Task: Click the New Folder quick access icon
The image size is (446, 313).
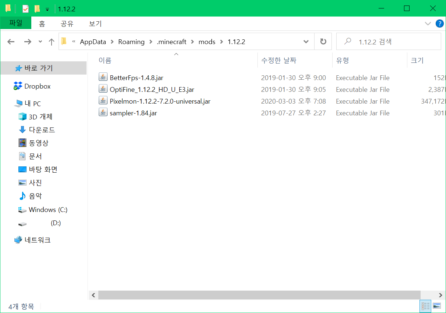Action: [37, 9]
